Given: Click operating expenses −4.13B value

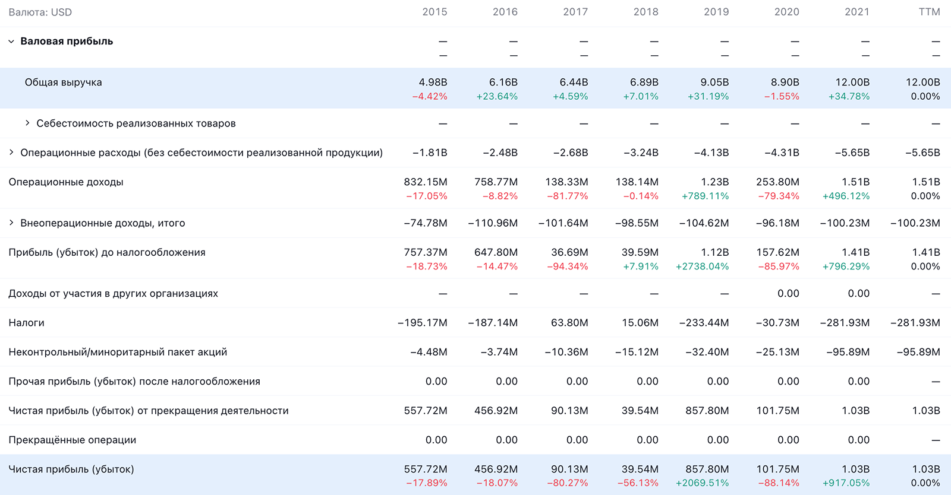Looking at the screenshot, I should [711, 153].
